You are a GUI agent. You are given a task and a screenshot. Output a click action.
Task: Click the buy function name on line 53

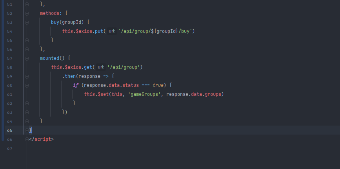click(x=55, y=22)
